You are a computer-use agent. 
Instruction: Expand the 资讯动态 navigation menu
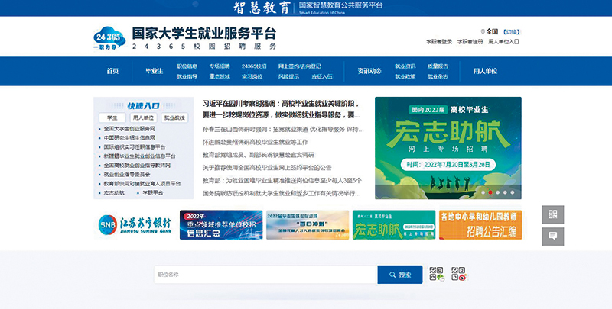click(x=369, y=71)
